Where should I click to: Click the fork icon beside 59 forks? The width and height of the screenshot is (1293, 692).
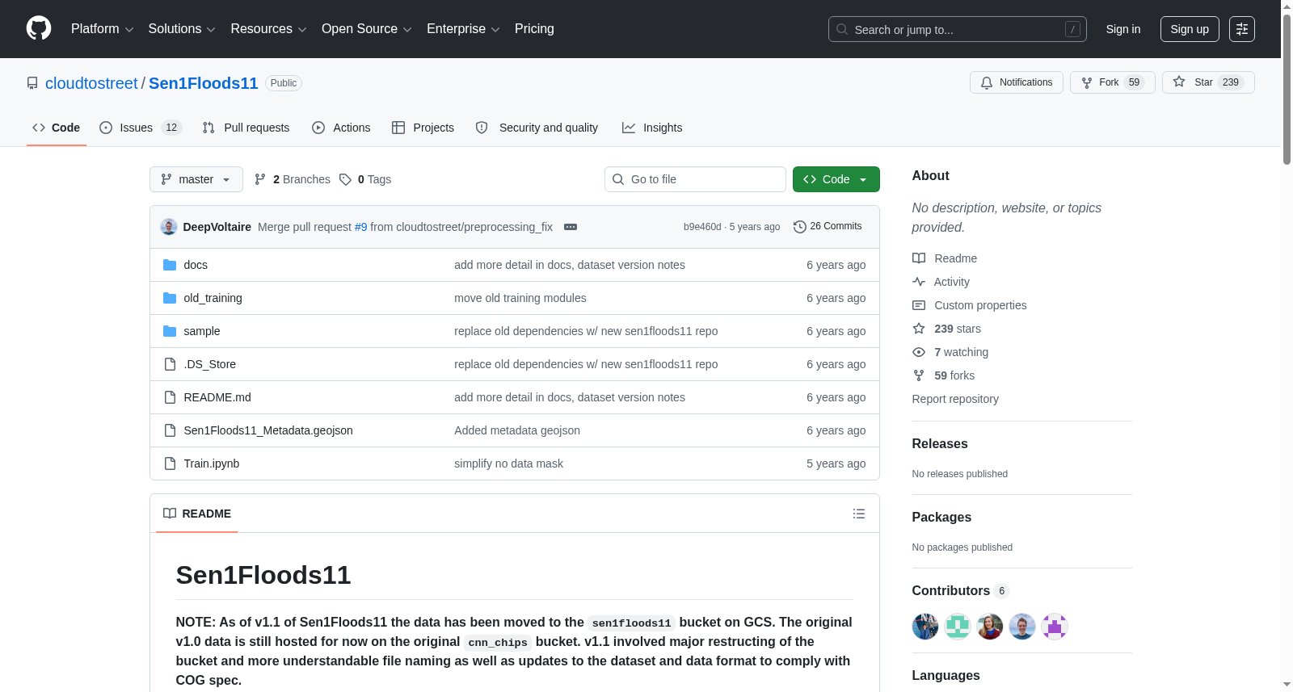click(x=919, y=375)
